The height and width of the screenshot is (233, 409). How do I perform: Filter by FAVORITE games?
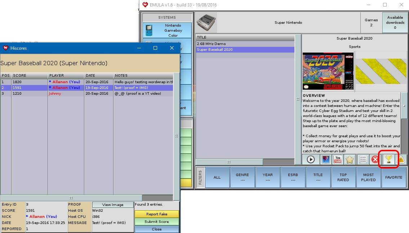click(394, 177)
